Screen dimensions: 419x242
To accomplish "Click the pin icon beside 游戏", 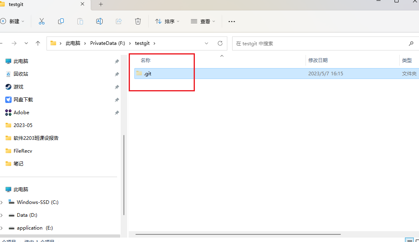I will click(x=117, y=87).
